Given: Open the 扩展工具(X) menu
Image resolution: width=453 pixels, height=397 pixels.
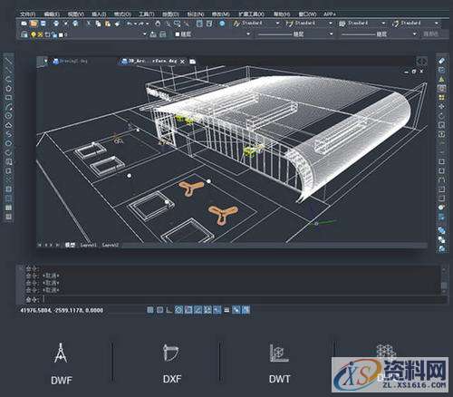Looking at the screenshot, I should (x=251, y=14).
